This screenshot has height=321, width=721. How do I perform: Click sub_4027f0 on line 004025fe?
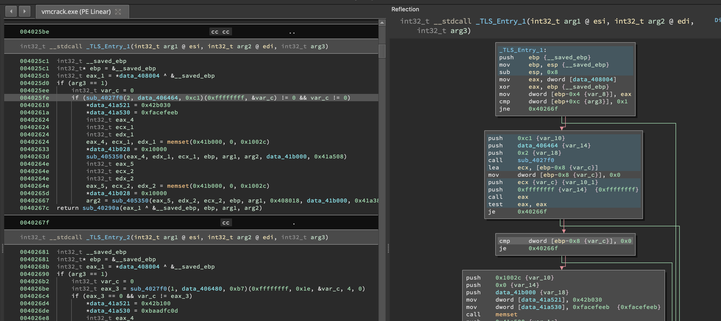(x=104, y=98)
